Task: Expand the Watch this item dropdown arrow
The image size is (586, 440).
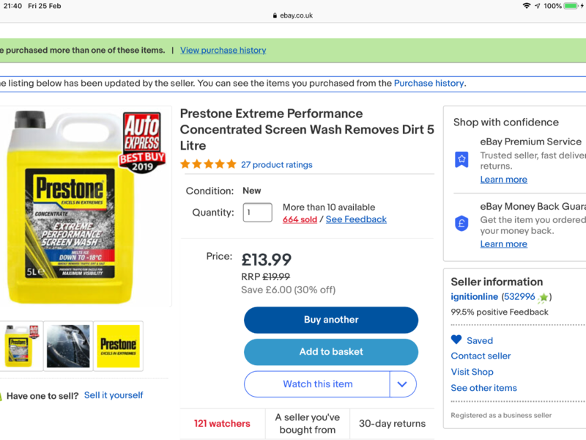Action: point(403,384)
